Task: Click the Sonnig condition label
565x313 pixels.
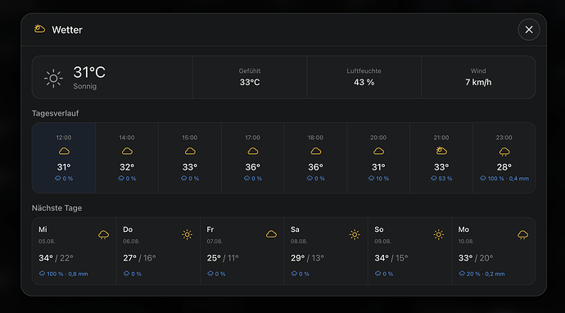Action: click(84, 86)
